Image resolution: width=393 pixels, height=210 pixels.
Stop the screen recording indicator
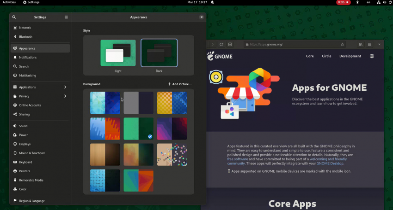point(343,2)
